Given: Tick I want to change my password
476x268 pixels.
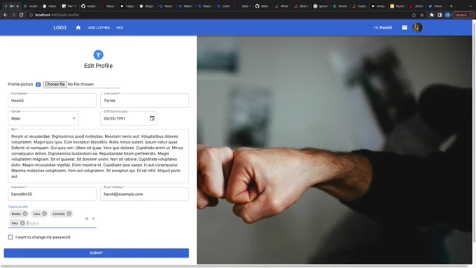Looking at the screenshot, I should (x=10, y=237).
